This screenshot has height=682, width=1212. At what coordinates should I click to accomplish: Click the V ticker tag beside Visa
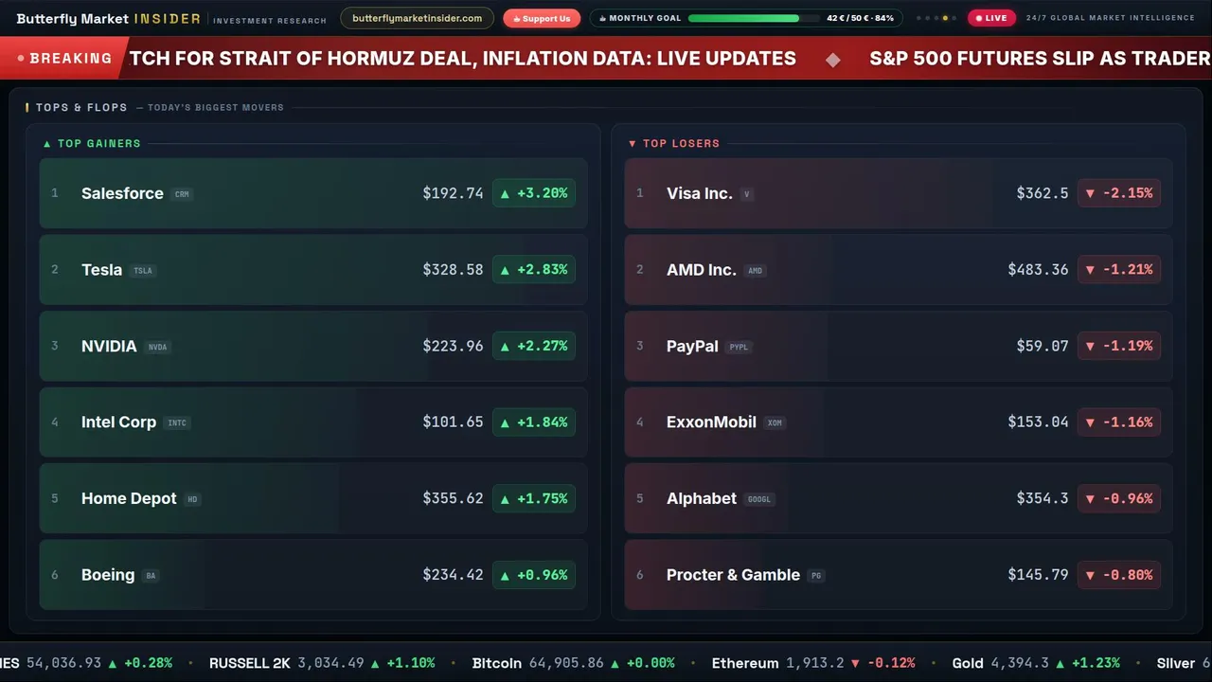click(747, 194)
